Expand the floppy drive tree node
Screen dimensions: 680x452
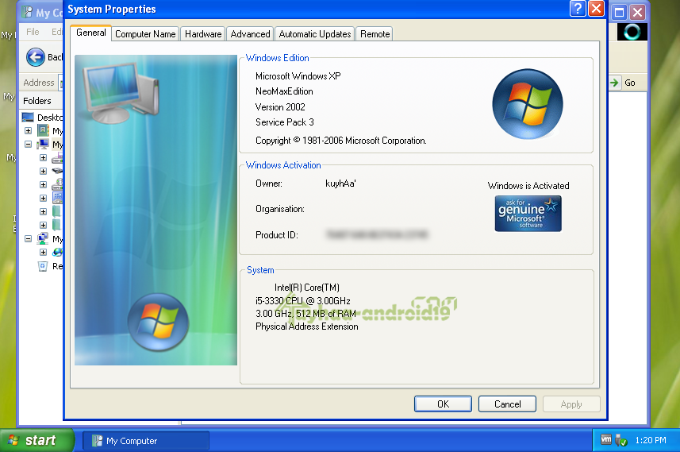point(43,157)
